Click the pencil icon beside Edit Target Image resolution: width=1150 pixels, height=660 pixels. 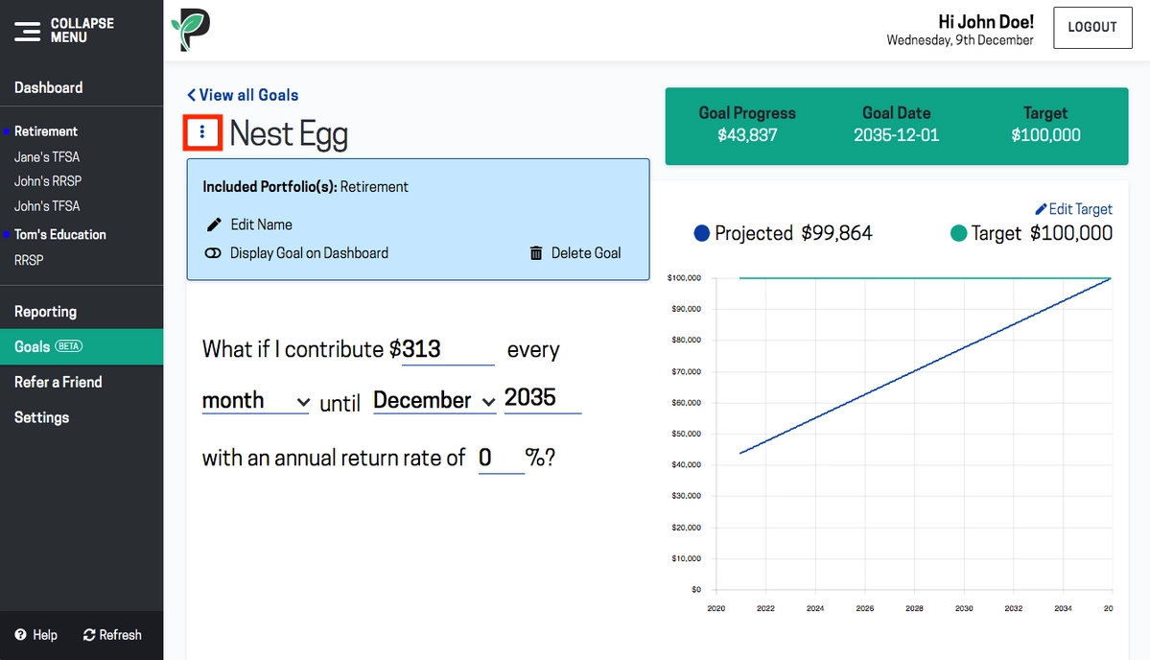coord(1041,209)
